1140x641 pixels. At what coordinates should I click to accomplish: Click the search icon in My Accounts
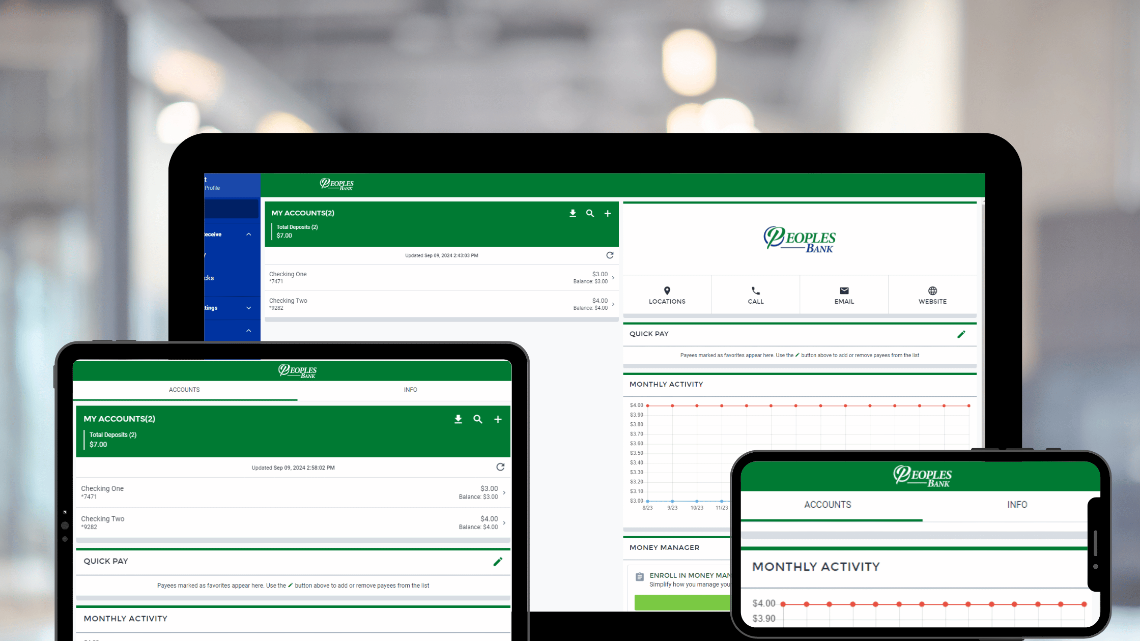[589, 213]
